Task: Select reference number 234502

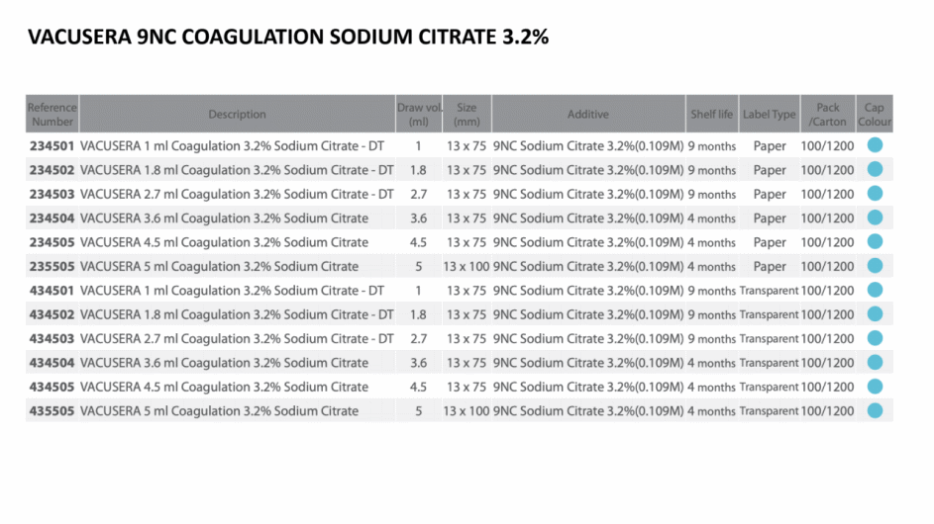Action: pyautogui.click(x=52, y=170)
